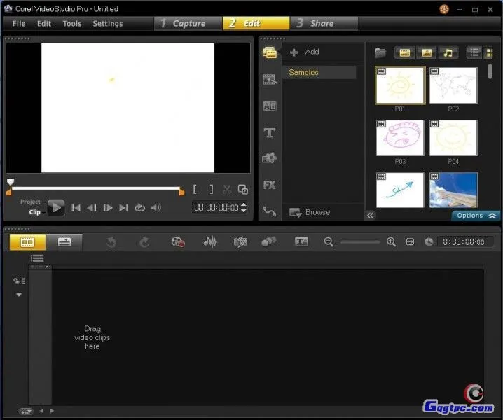Switch to Storyboard View
The image size is (503, 420).
coord(27,242)
